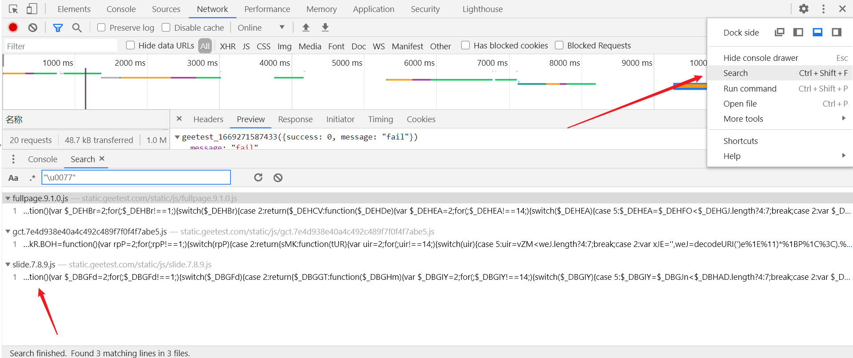Image resolution: width=853 pixels, height=358 pixels.
Task: Open the Application panel
Action: 373,9
